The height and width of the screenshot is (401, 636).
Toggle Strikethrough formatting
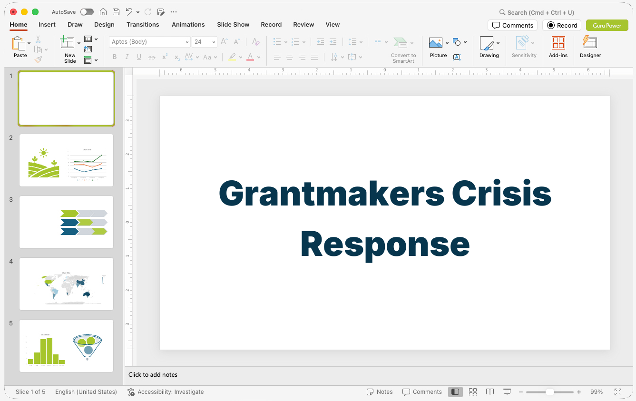(152, 57)
